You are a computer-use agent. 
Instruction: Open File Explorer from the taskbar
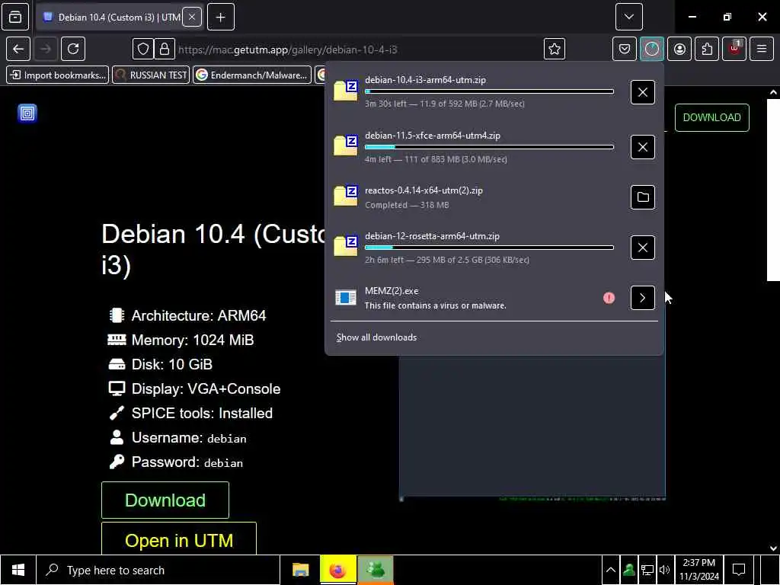[x=300, y=570]
